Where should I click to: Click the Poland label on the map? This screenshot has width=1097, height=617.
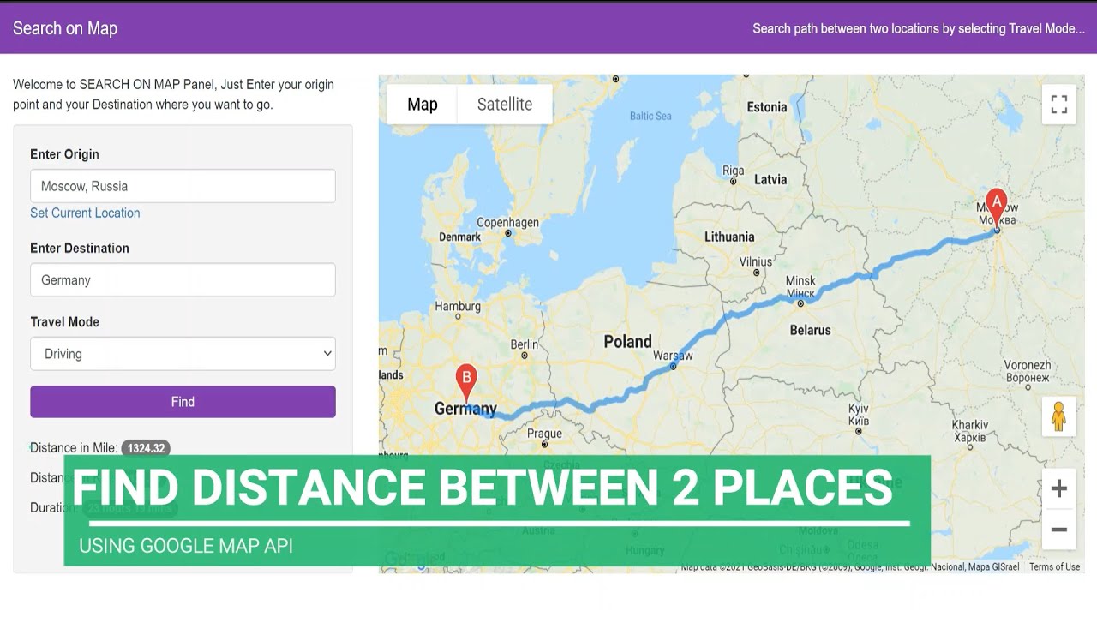[x=627, y=341]
